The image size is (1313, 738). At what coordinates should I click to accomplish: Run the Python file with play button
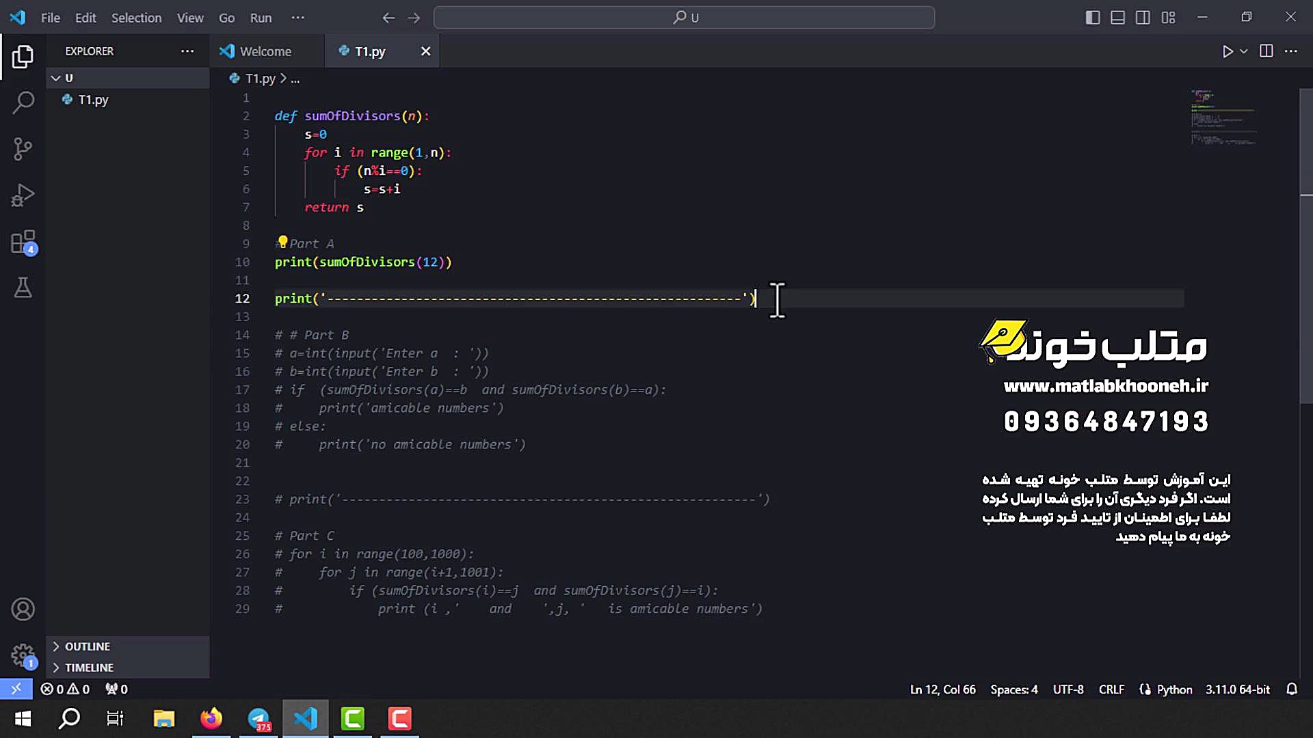[x=1228, y=51]
